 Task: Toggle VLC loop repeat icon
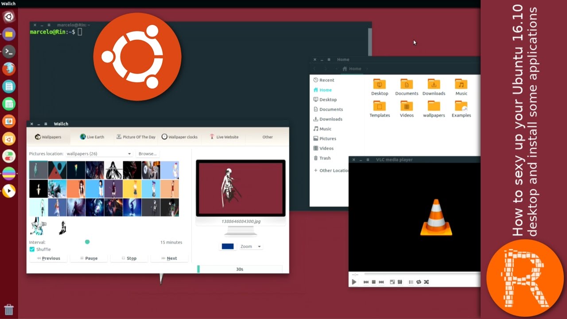419,282
